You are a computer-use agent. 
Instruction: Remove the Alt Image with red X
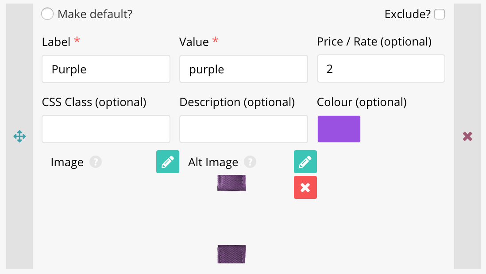click(x=305, y=187)
